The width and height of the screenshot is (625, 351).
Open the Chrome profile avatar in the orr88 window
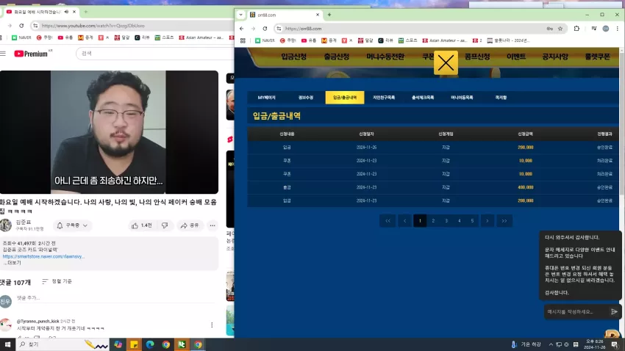[605, 29]
